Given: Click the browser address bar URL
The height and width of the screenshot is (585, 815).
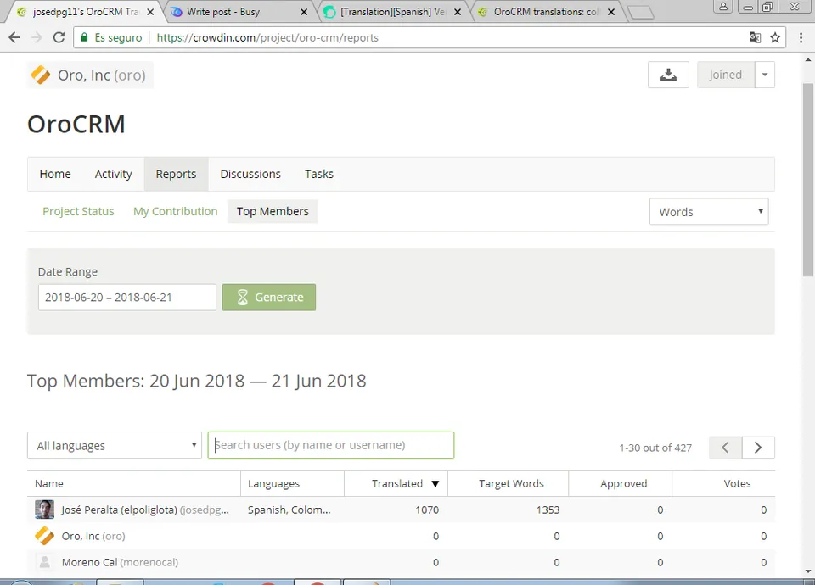Looking at the screenshot, I should [x=267, y=37].
